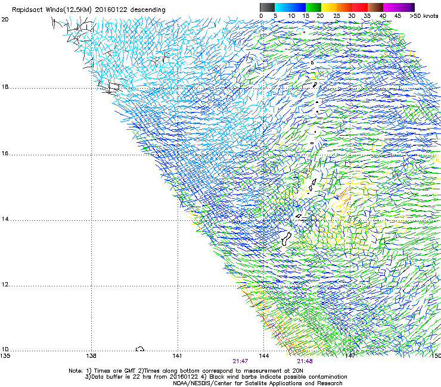Viewport: 441px width, 387px height.
Task: Click the gray 0-5 knots legend swatch
Action: 267,7
